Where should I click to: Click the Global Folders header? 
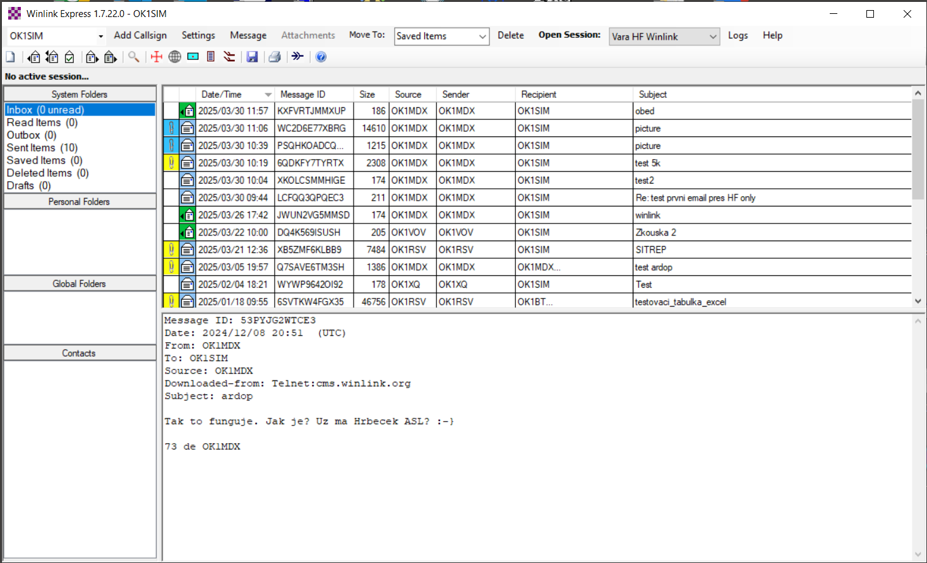[x=80, y=283]
